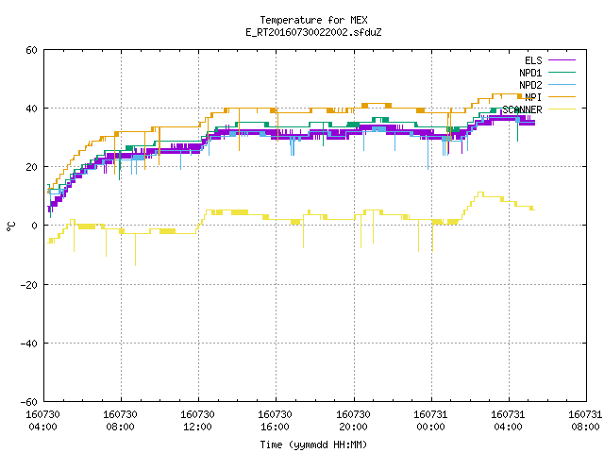Click the x-axis title 'Time (yymmdd HH:MM)'
604x453 pixels.
(313, 445)
